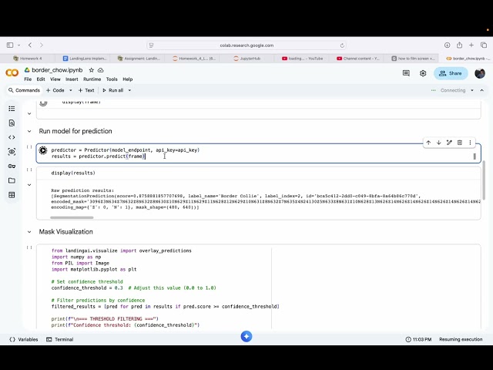493x370 pixels.
Task: Open the Secrets key icon in sidebar
Action: pyautogui.click(x=12, y=166)
